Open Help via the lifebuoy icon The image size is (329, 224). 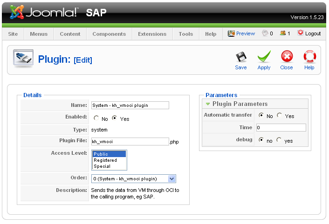[x=309, y=58]
